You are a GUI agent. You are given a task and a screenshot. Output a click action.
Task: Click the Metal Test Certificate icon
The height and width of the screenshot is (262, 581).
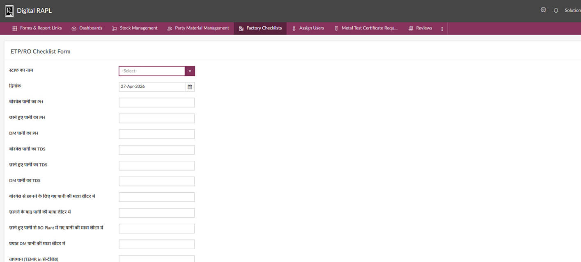pos(336,28)
